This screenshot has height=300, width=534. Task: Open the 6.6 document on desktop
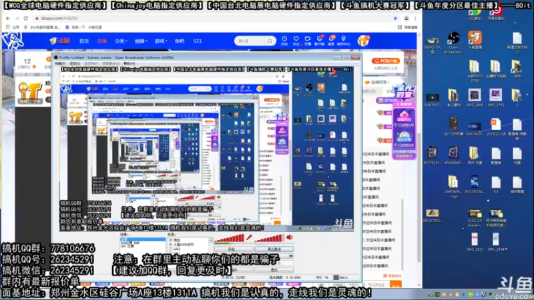(496, 185)
